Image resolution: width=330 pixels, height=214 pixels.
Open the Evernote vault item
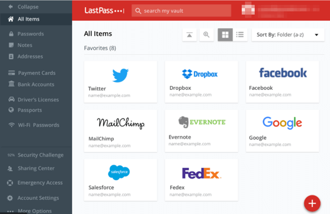point(201,131)
